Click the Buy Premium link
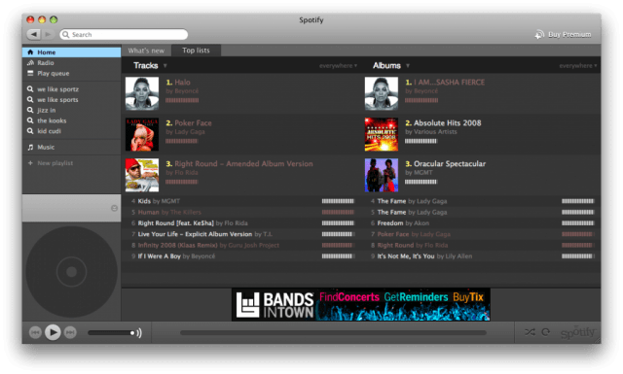This screenshot has width=623, height=374. coord(563,35)
